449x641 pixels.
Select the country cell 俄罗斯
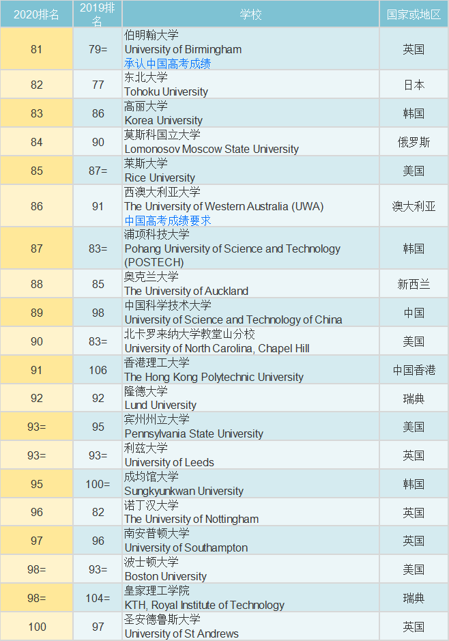click(x=414, y=142)
